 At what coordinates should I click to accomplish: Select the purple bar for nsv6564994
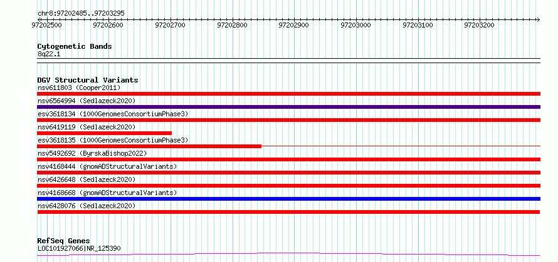(x=288, y=107)
